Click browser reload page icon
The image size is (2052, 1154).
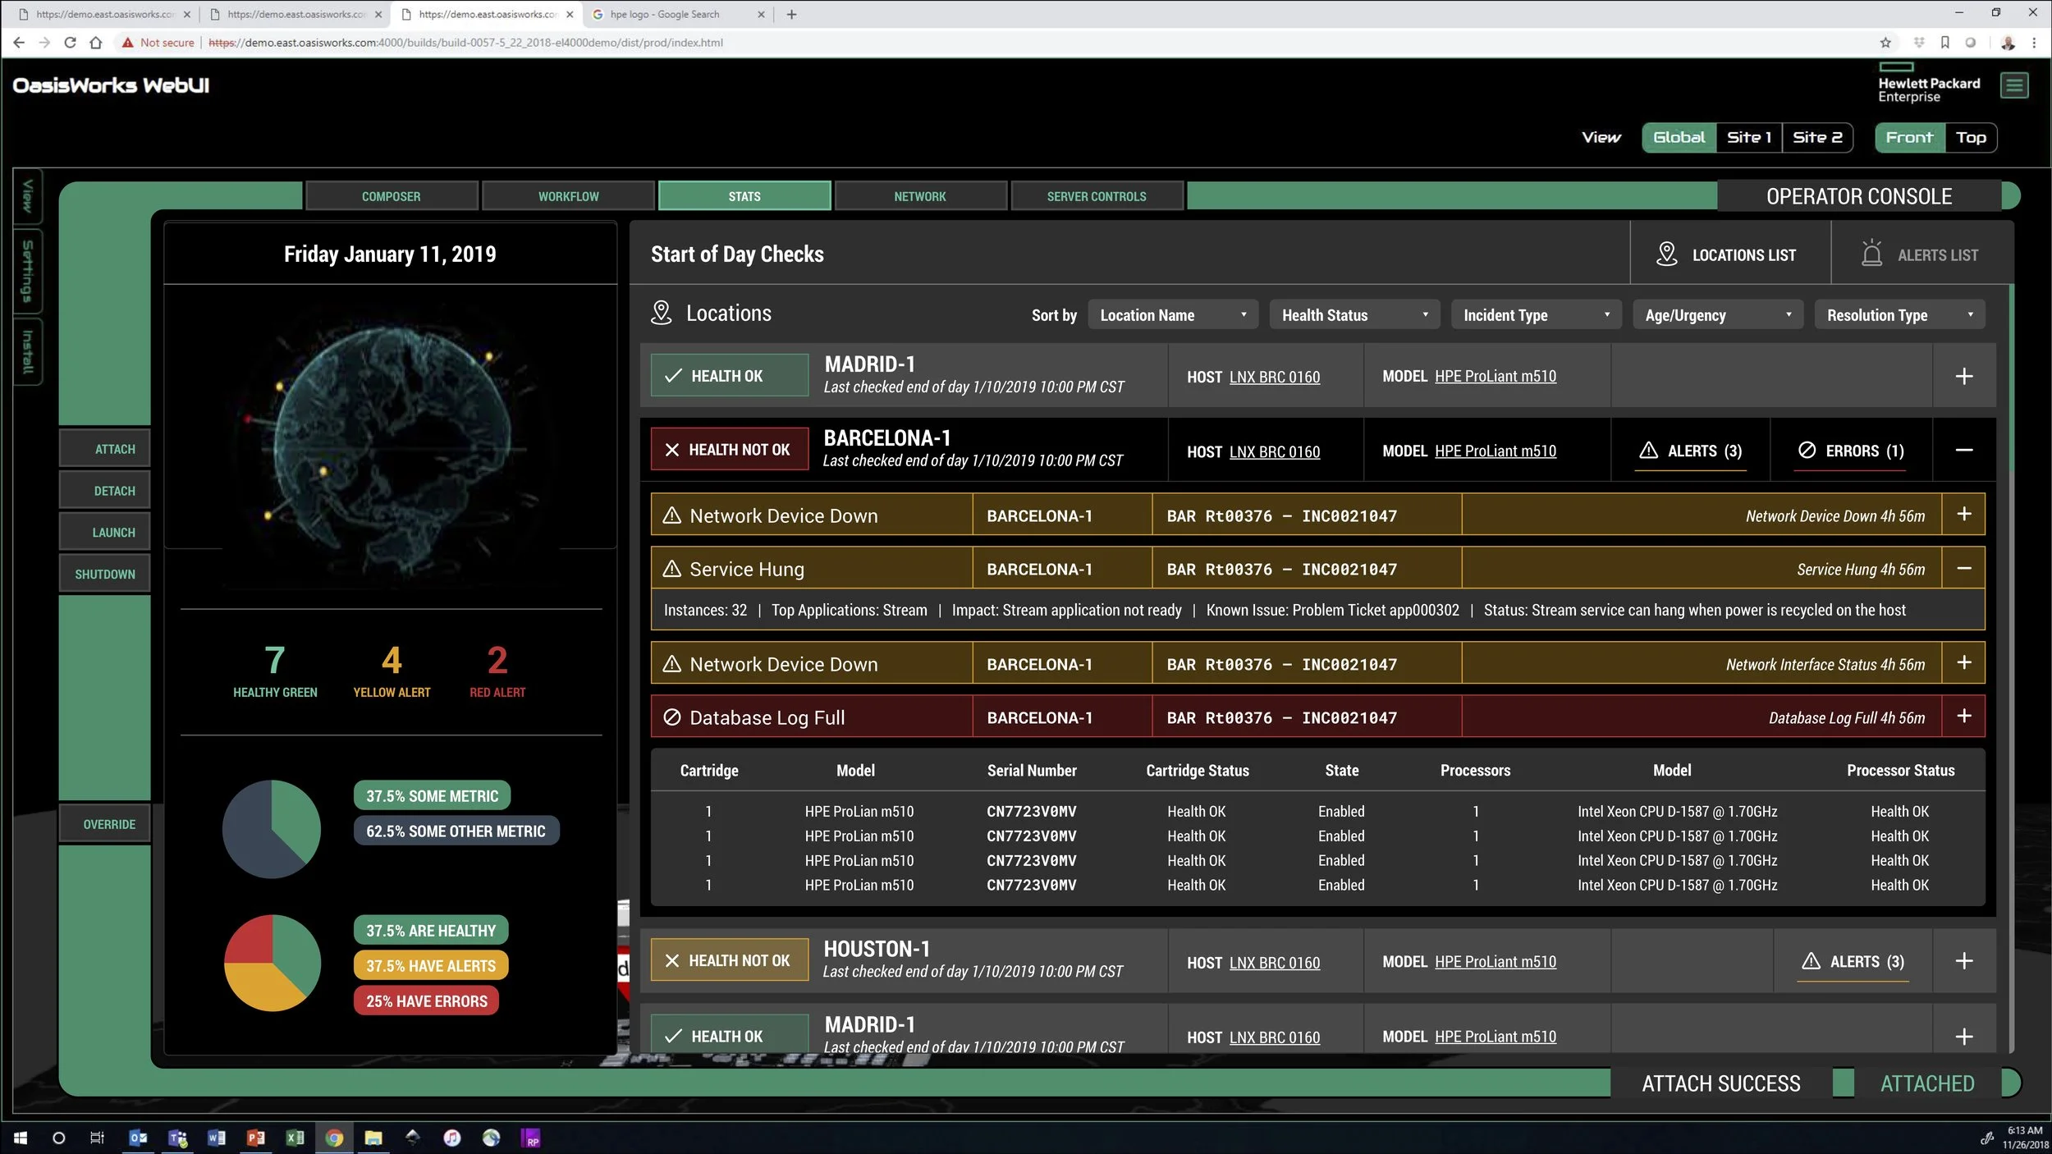pos(70,43)
